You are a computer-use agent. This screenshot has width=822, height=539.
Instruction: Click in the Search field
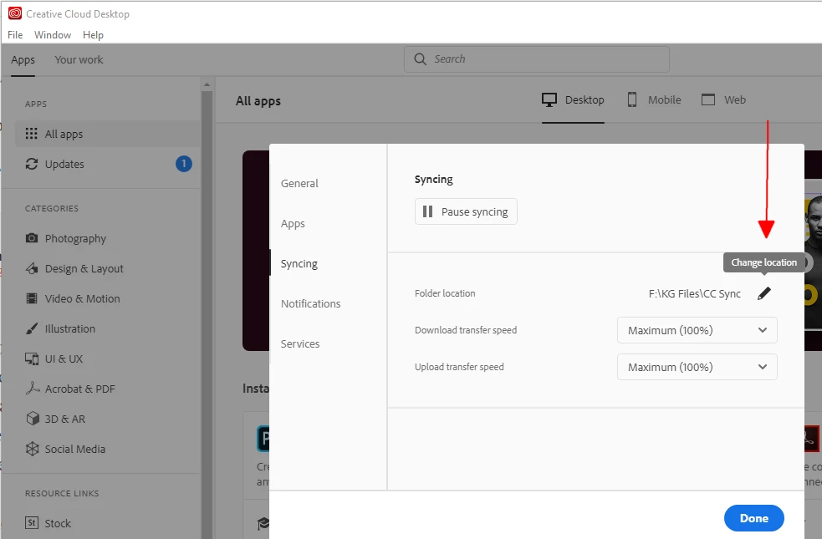point(536,59)
